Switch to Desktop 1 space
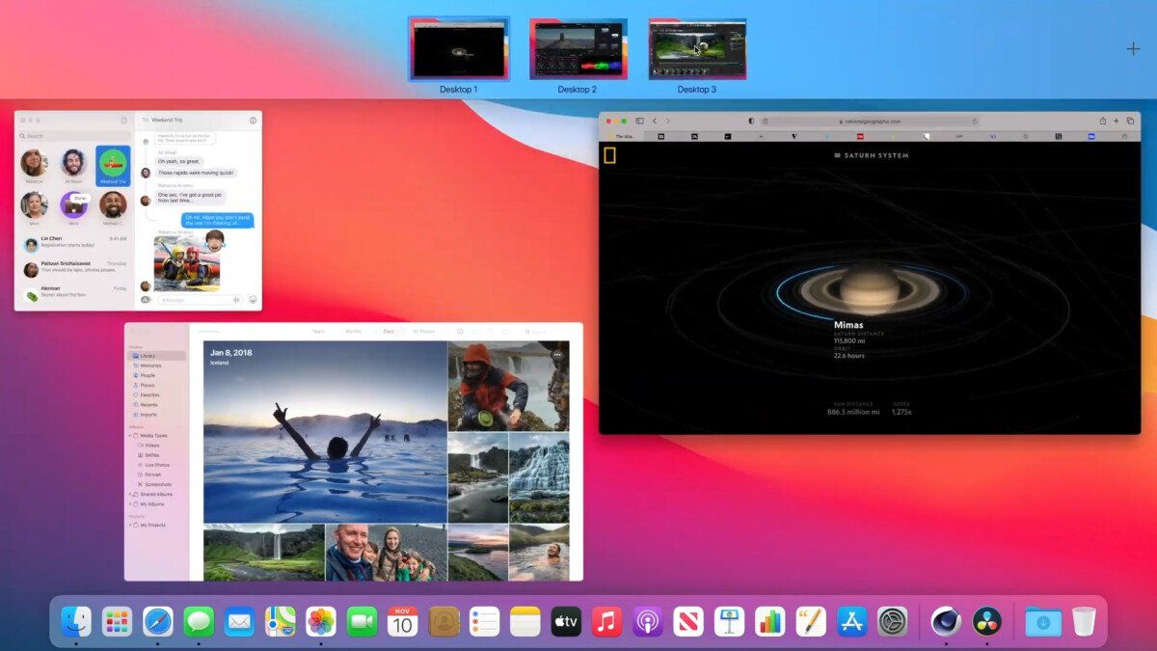Screen dimensions: 1157x651 coord(459,48)
